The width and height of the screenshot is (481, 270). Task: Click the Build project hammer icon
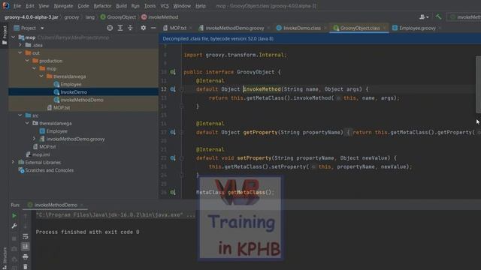438,16
